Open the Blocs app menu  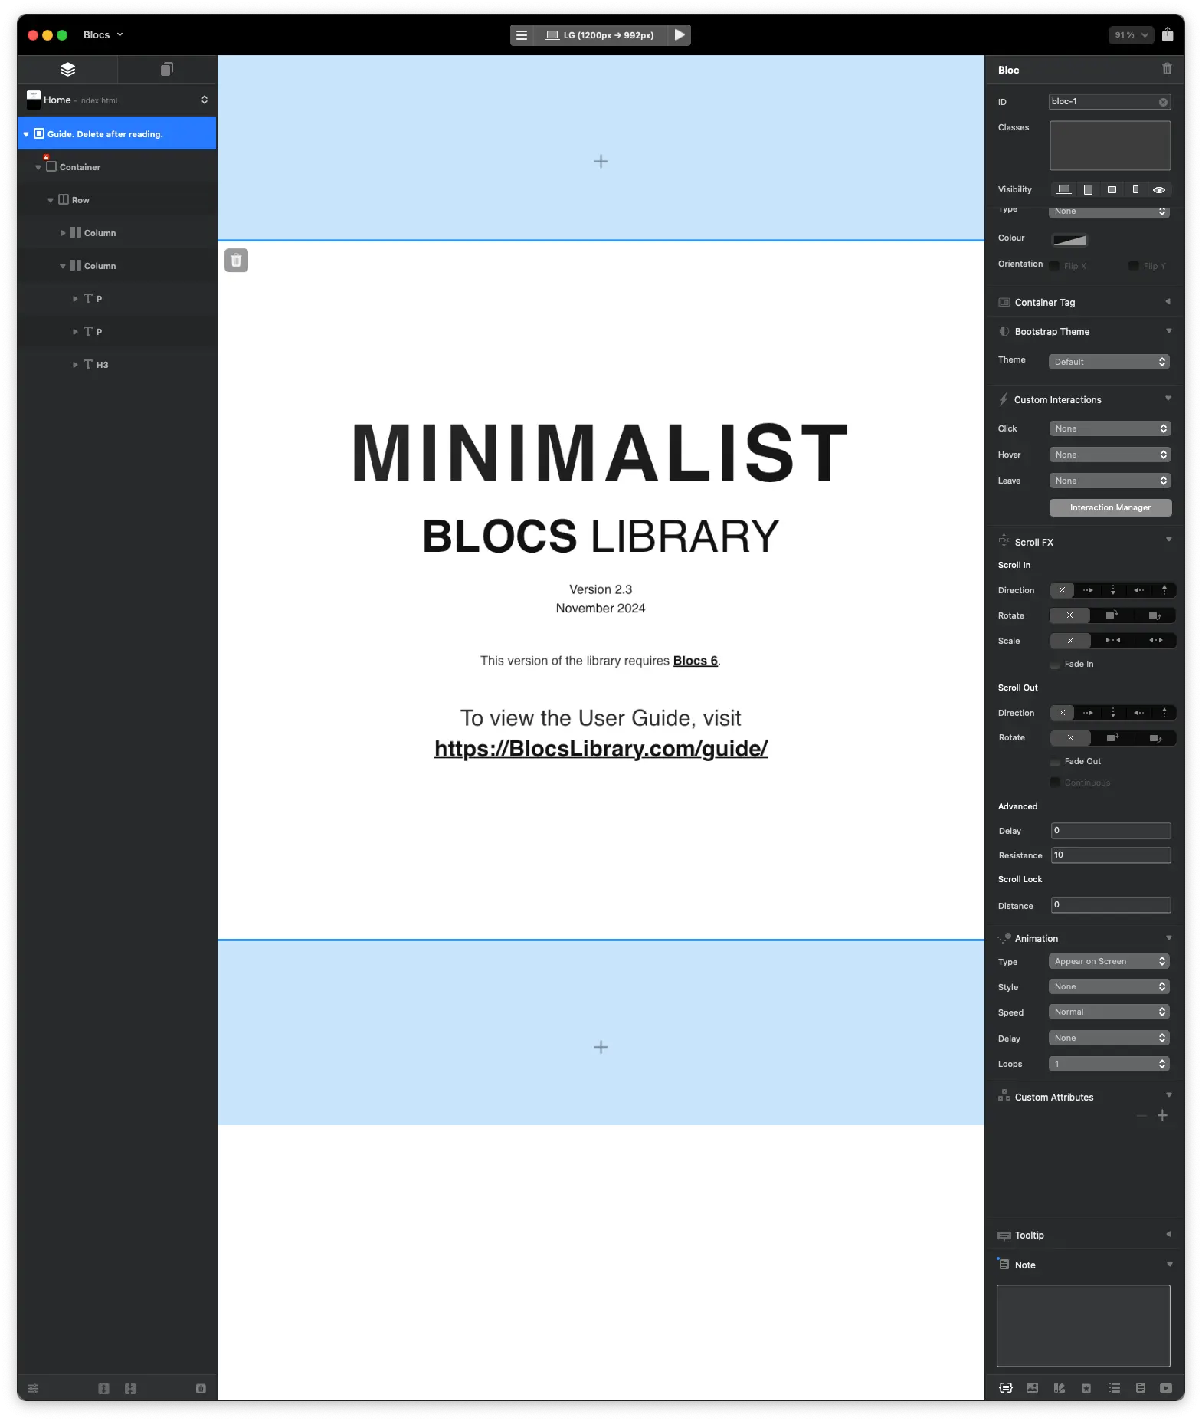click(103, 35)
